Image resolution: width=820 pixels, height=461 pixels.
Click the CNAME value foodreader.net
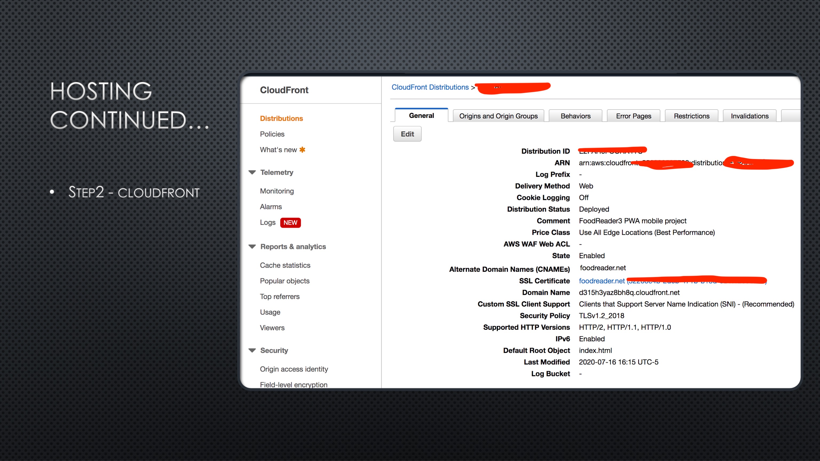tap(602, 268)
